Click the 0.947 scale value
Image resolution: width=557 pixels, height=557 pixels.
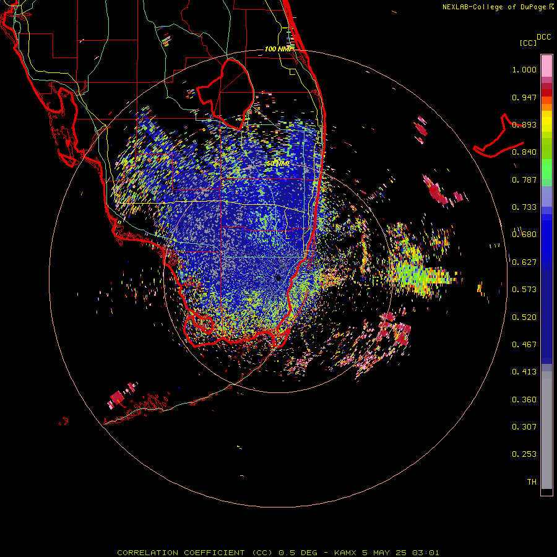[x=524, y=97]
